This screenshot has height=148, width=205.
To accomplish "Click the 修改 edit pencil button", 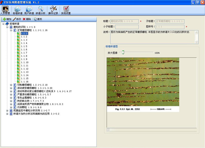I will [x=17, y=19].
